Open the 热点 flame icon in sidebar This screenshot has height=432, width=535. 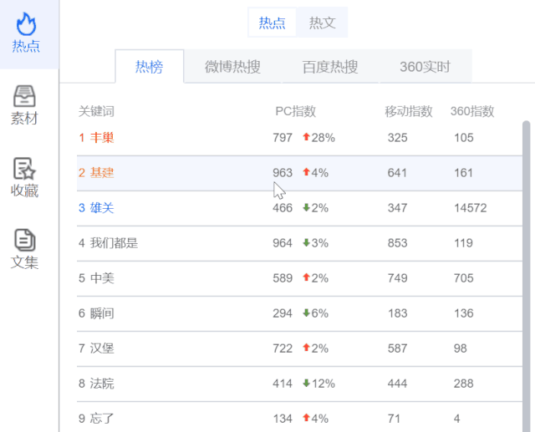[26, 24]
